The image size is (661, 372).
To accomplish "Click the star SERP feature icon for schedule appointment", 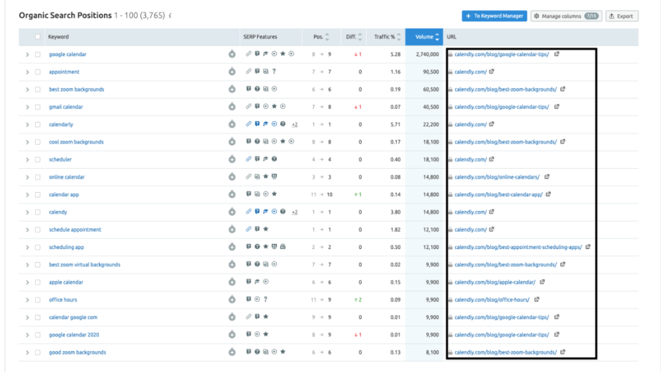I will click(266, 229).
